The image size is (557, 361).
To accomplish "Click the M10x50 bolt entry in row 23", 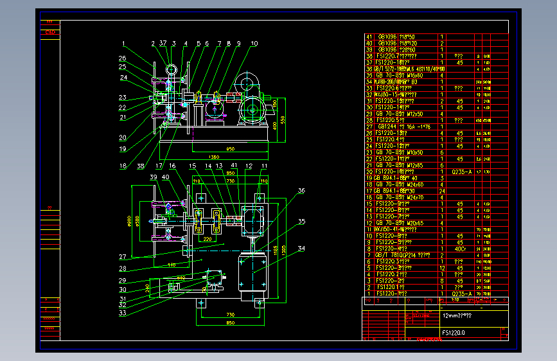I will click(x=399, y=152).
